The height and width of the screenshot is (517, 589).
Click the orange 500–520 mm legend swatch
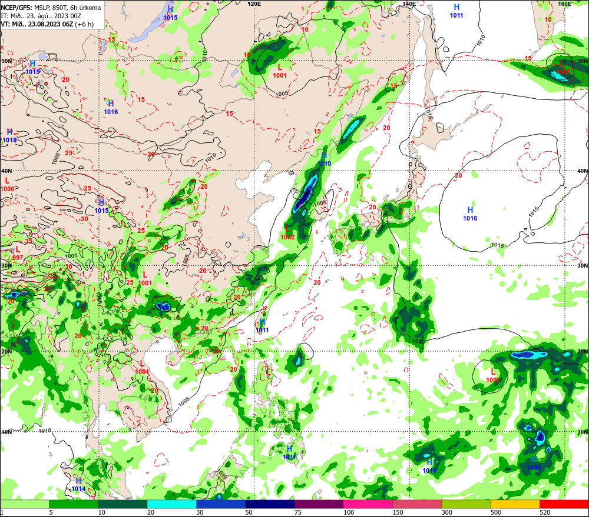pyautogui.click(x=515, y=504)
